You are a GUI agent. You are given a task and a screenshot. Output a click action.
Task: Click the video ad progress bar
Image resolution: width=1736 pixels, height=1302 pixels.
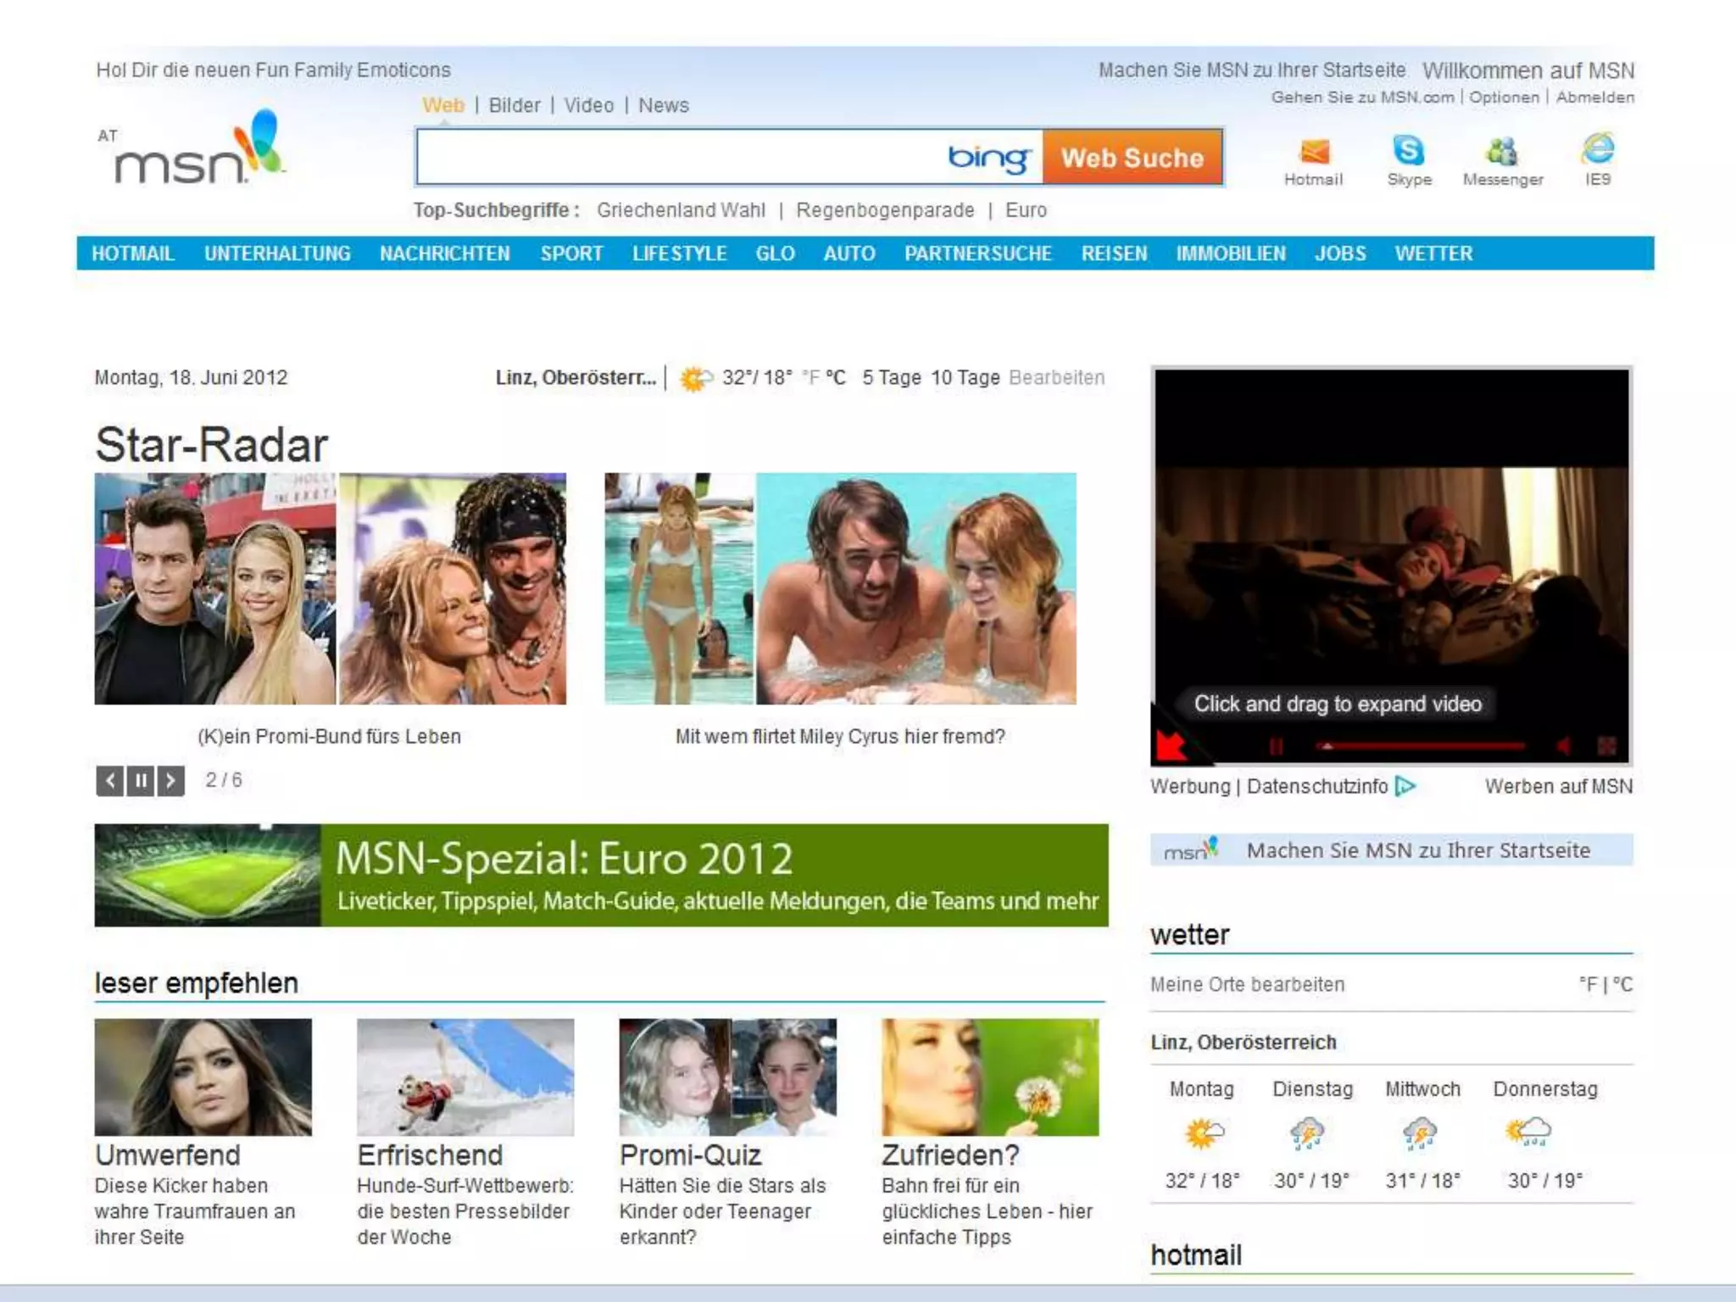(x=1422, y=746)
